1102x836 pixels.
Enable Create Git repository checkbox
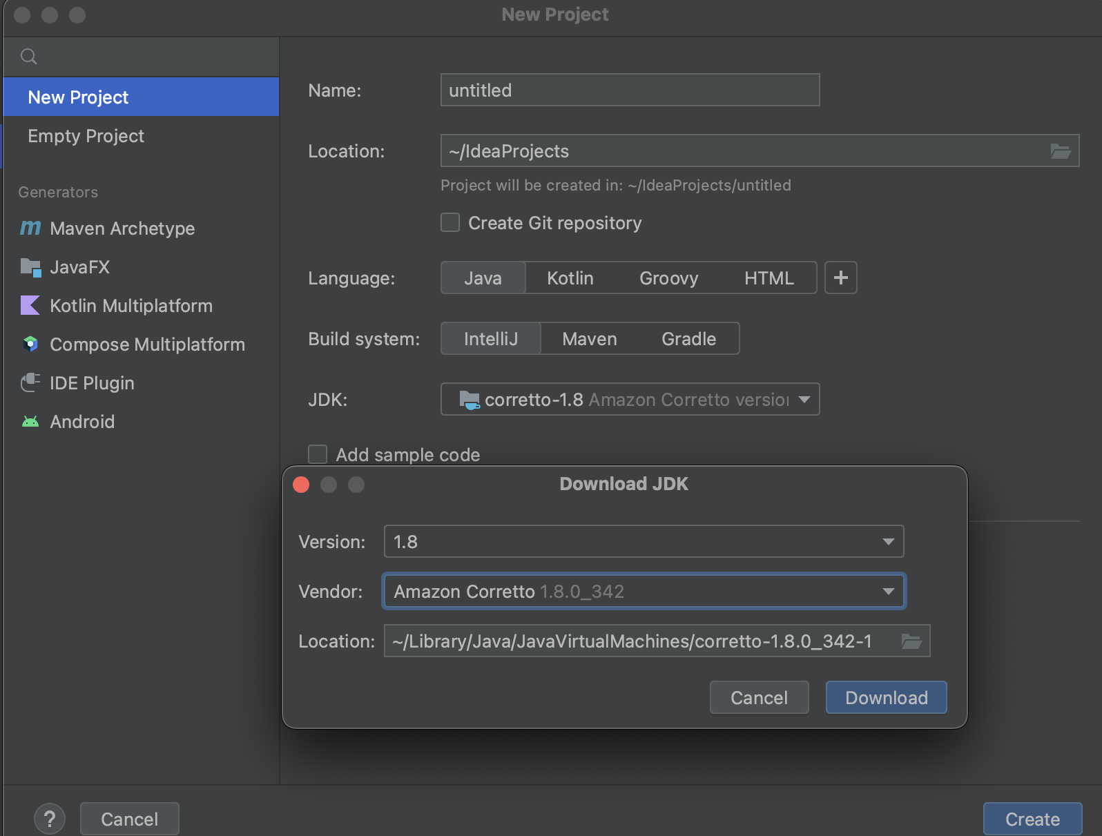(x=450, y=222)
